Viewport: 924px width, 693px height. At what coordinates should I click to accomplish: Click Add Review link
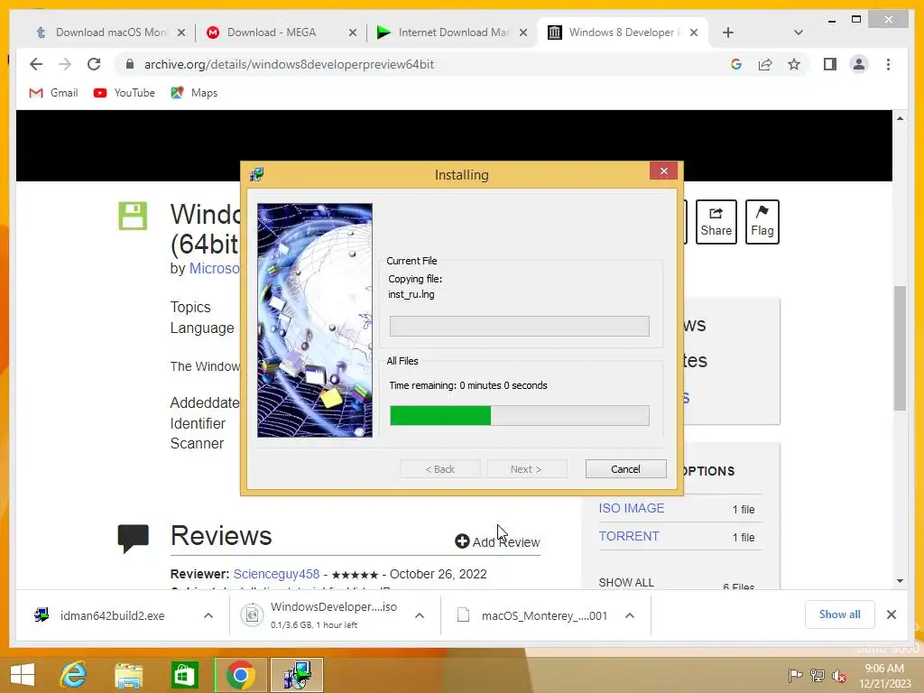[497, 541]
